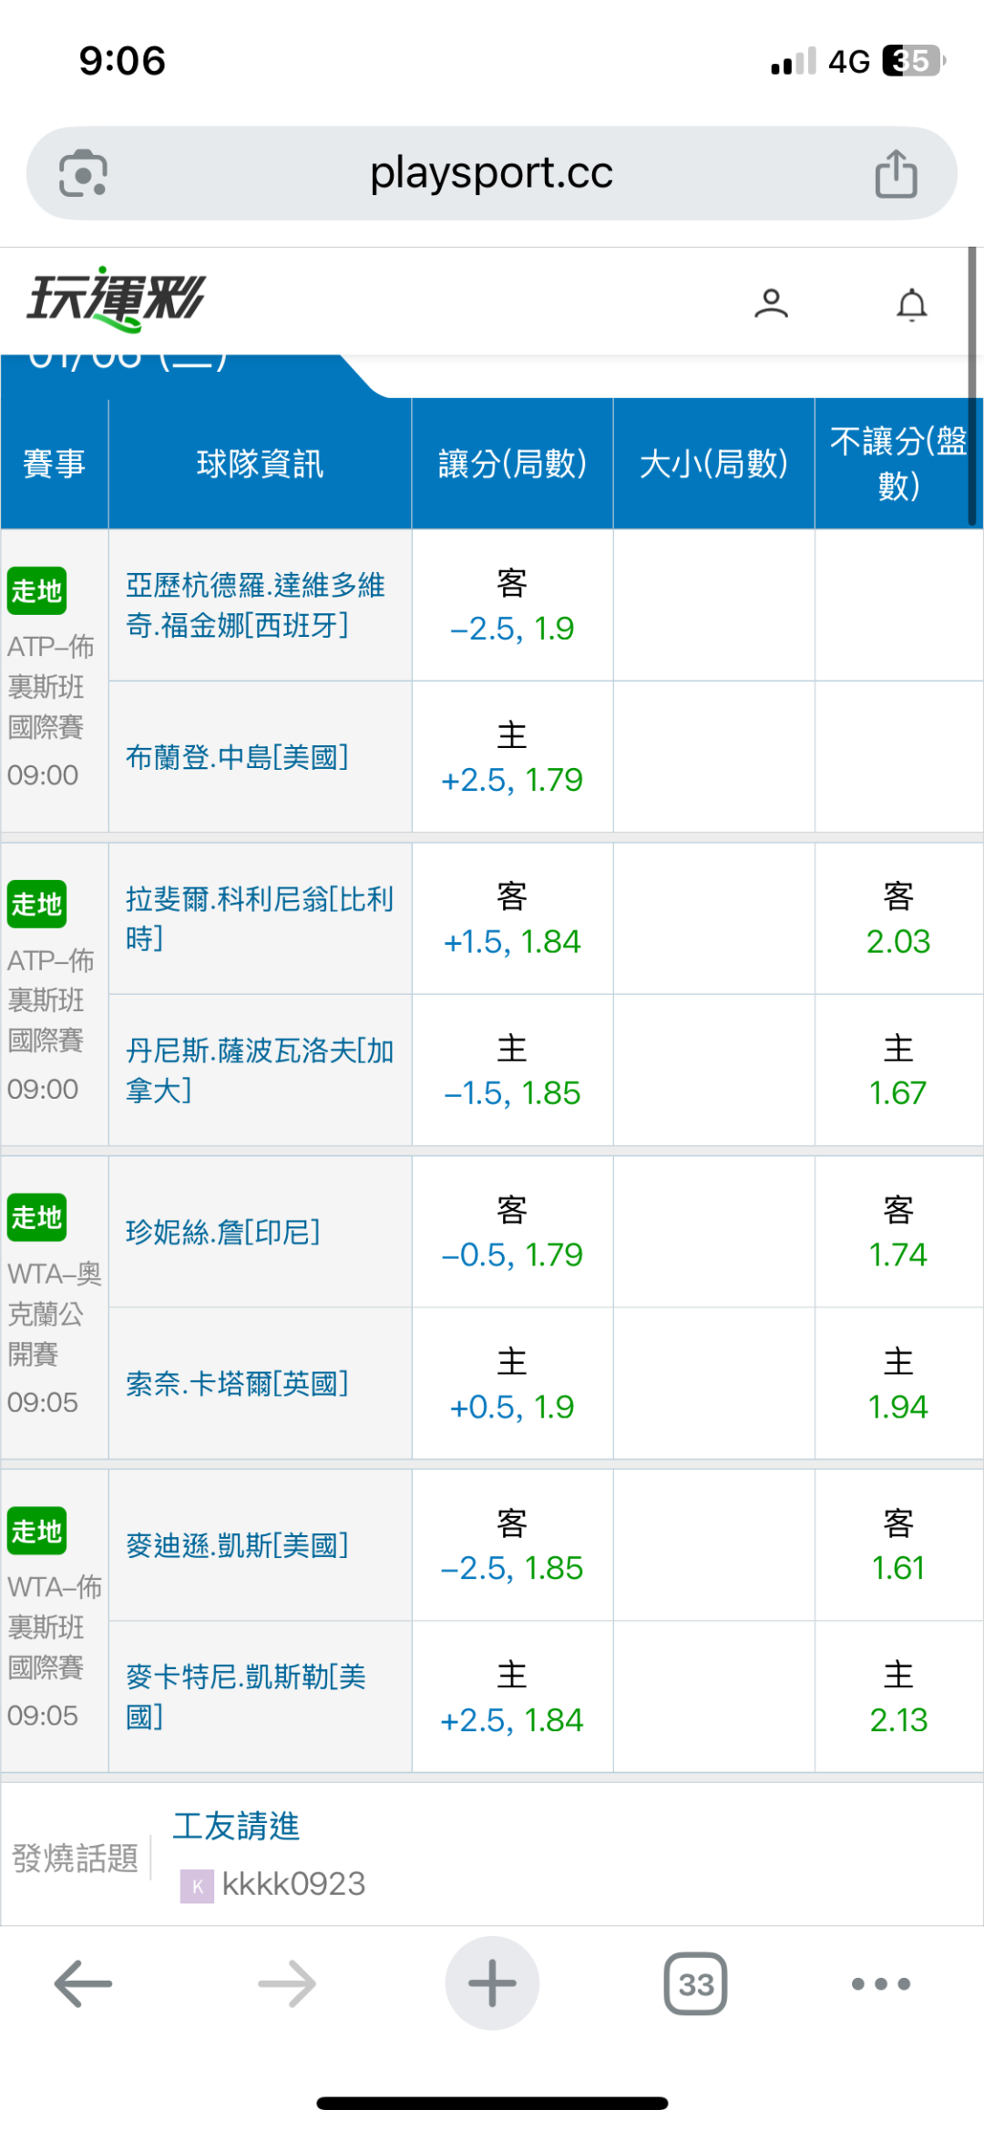The height and width of the screenshot is (2131, 984).
Task: Open a new tab with the plus button
Action: (x=492, y=1983)
